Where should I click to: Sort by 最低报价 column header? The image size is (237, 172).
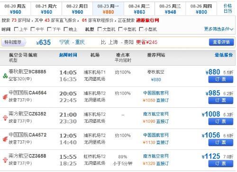tap(224, 55)
